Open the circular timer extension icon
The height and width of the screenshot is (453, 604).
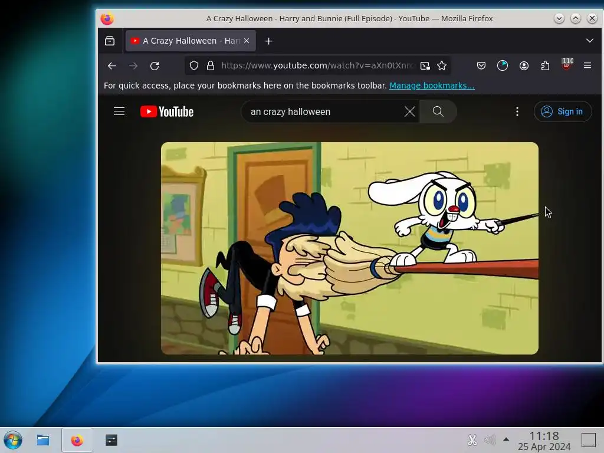[503, 66]
